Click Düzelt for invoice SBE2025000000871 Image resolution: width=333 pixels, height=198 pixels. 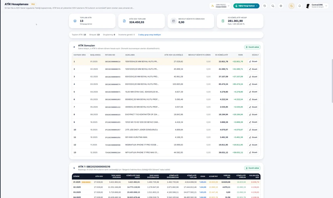253,92
